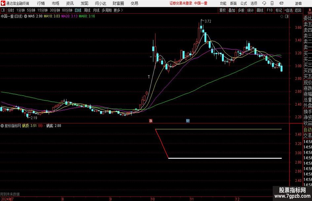Open the mail envelope icon
Screen dimensions: 312x201
281,3
